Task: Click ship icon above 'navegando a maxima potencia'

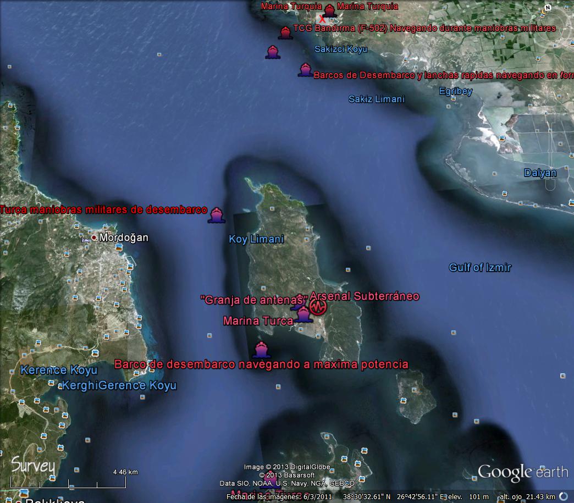Action: click(261, 350)
